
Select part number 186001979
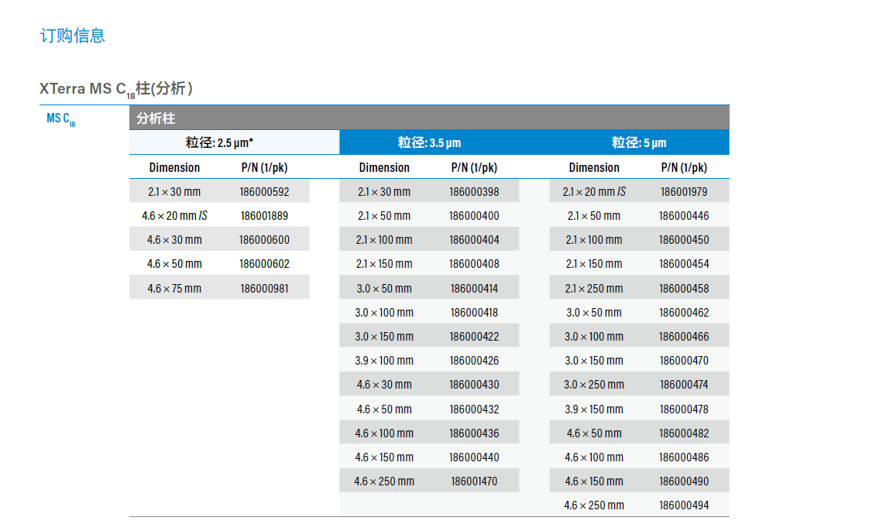pos(684,192)
